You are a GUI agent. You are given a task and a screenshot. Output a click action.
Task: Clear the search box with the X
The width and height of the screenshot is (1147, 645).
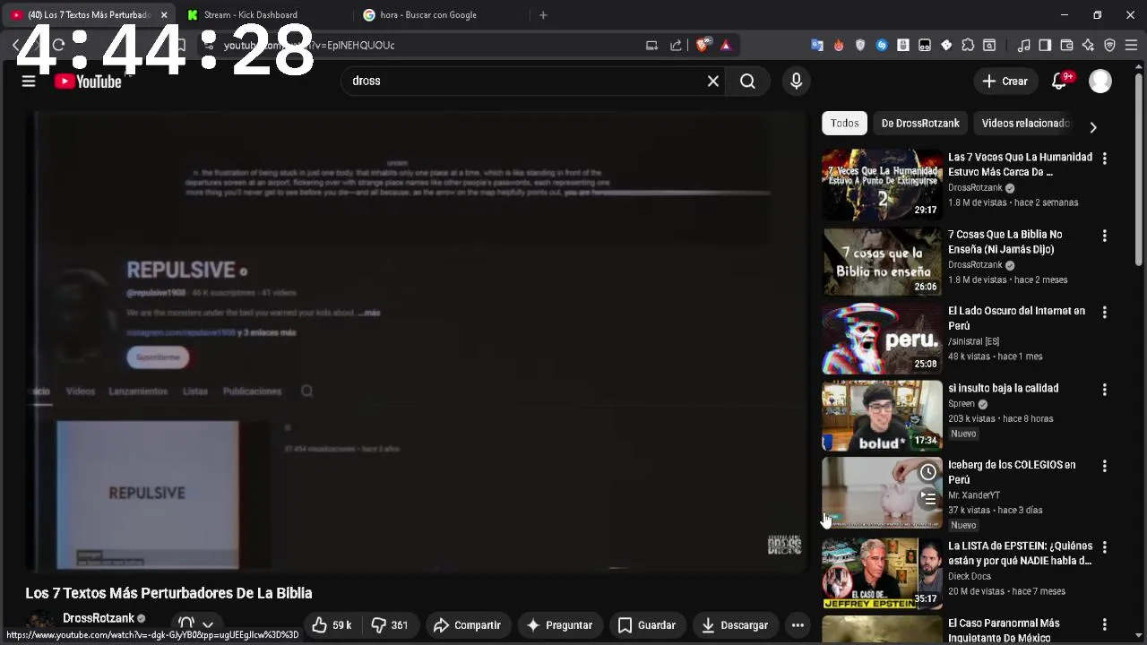[713, 82]
